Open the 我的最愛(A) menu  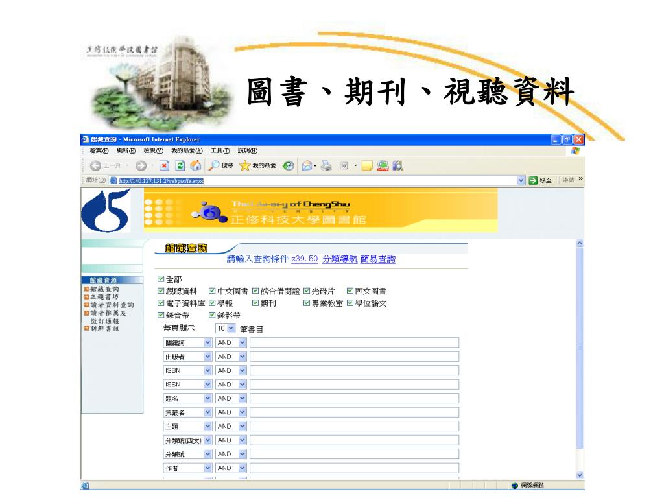tap(187, 150)
